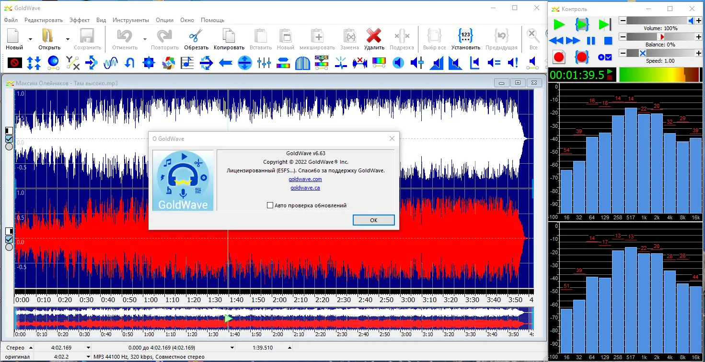The image size is (705, 362).
Task: Record into selection using braces record button
Action: pos(582,57)
